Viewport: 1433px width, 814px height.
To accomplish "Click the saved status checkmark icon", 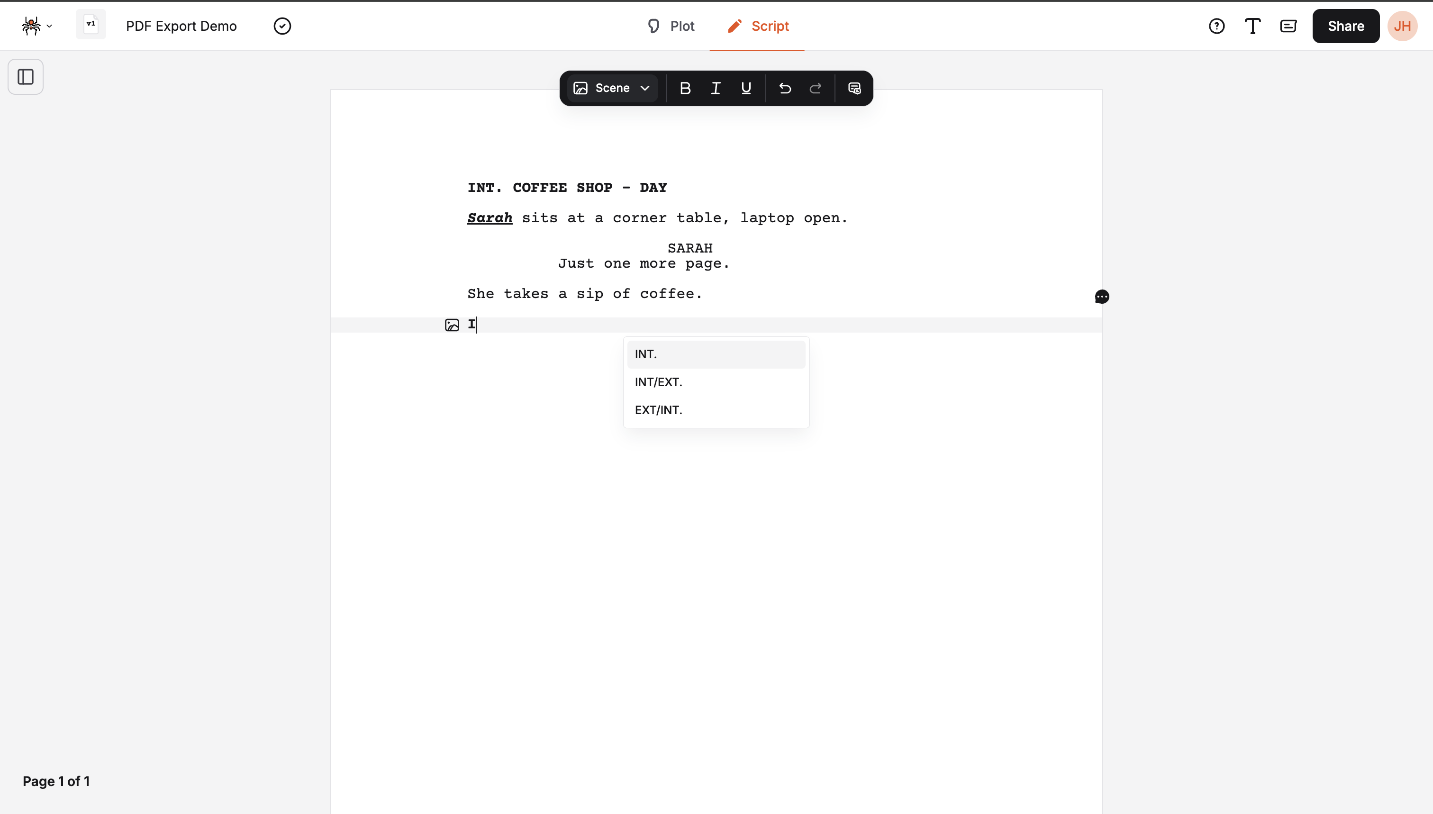I will point(282,26).
